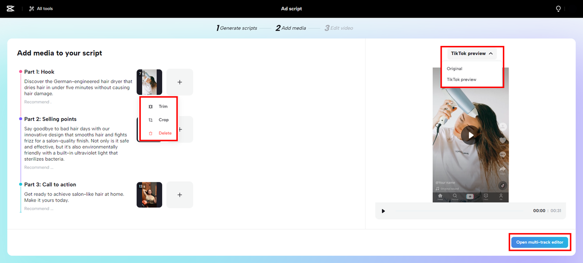
Task: Open the Part 3 13 s video thumbnail
Action: tap(149, 195)
